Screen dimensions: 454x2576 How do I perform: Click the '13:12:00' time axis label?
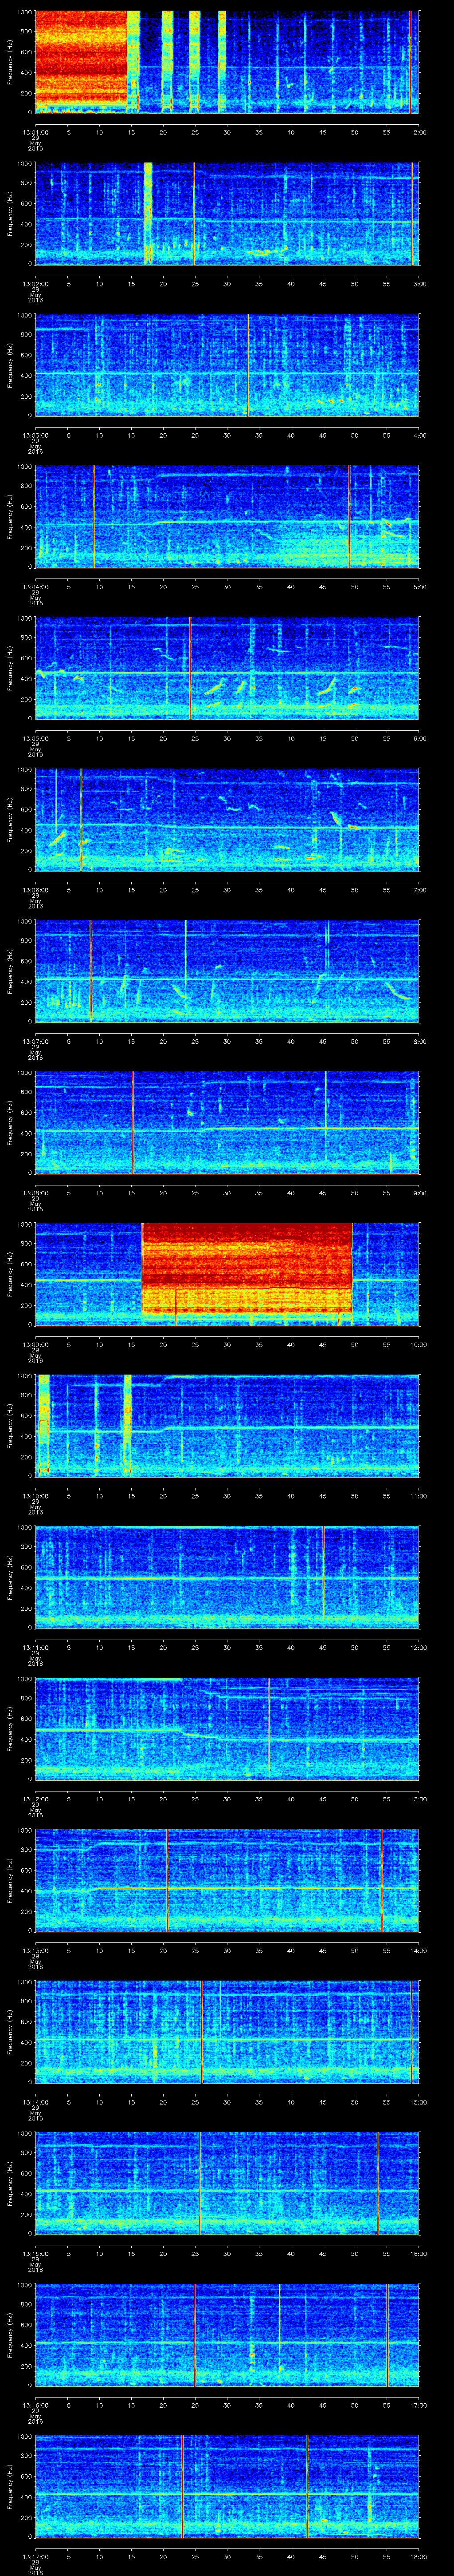[35, 1800]
